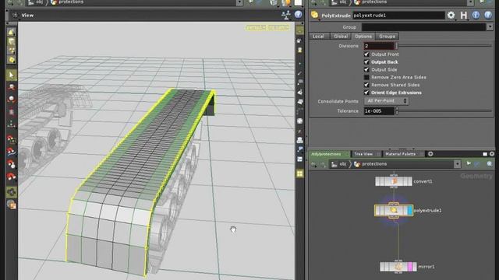Click the back arrow in network editor path bar
The width and height of the screenshot is (499, 280).
click(x=313, y=164)
